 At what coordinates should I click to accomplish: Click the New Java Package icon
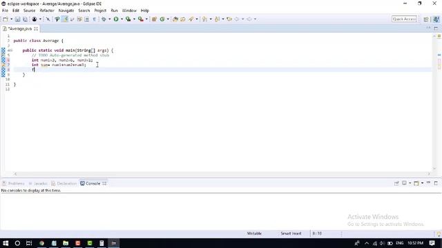(x=154, y=19)
